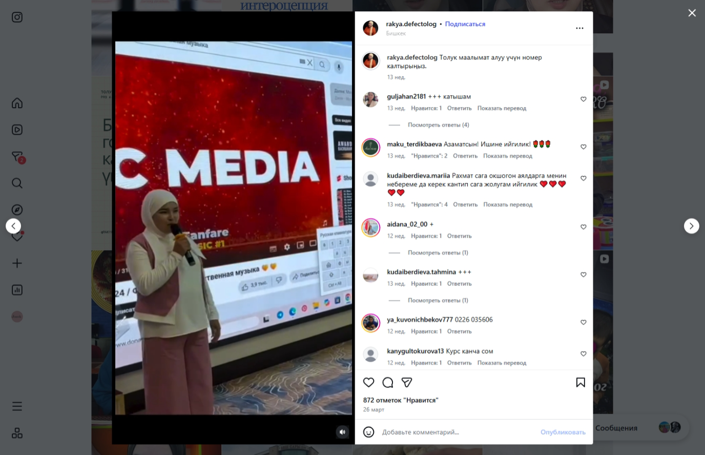Show translation of maku_terdikbaeva's comment

(x=508, y=156)
